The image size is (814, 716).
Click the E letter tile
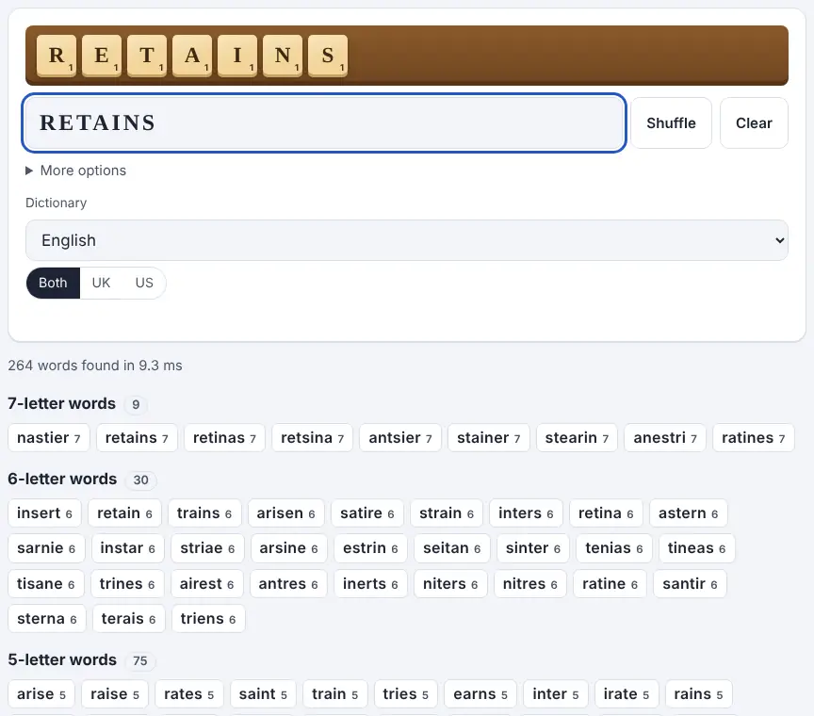click(102, 56)
